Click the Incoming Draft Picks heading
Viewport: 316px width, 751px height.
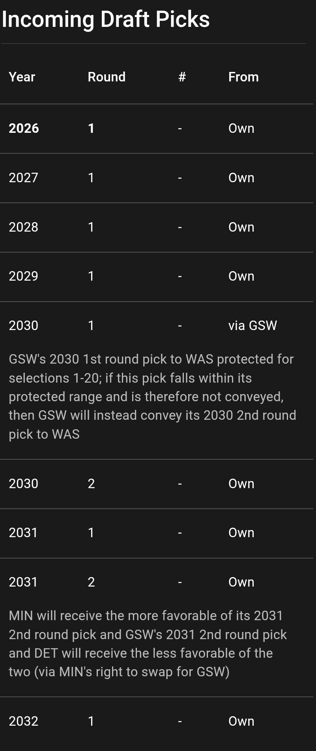point(106,19)
